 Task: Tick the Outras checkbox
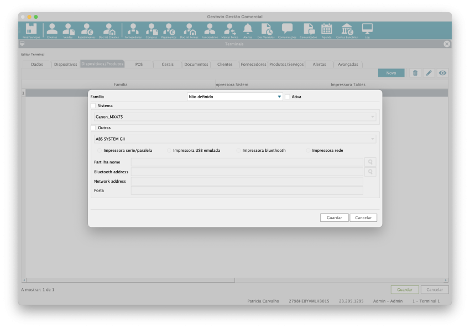93,128
